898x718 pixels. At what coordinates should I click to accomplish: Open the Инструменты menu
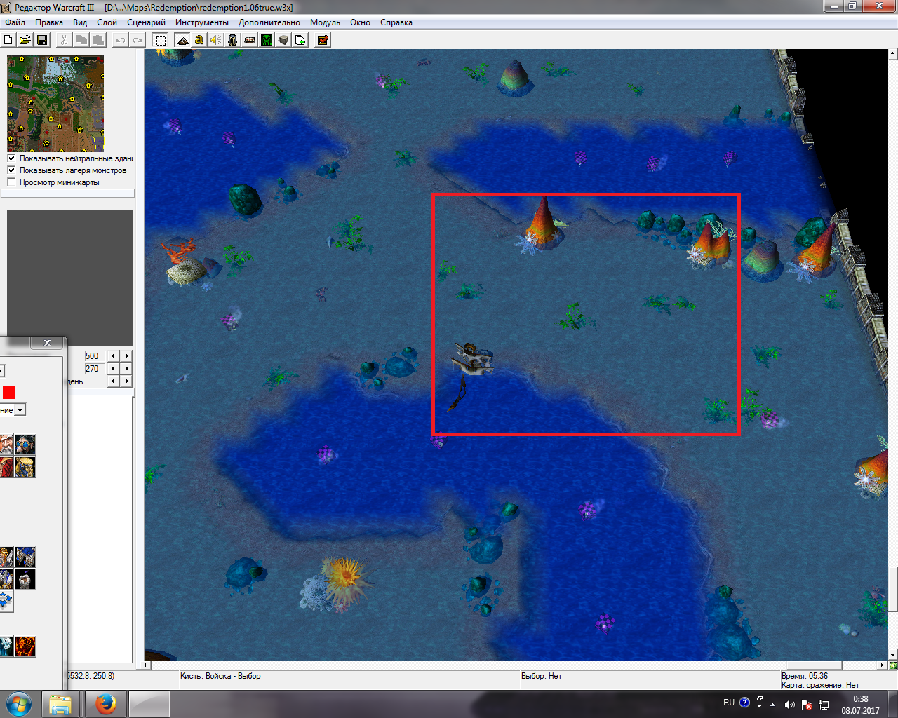coord(202,22)
